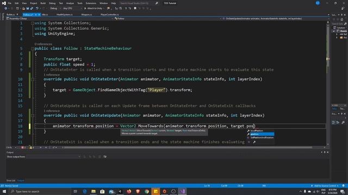This screenshot has width=348, height=195.
Task: Click '1 reference' CodeLens above OnStateEnter
Action: [x=52, y=75]
